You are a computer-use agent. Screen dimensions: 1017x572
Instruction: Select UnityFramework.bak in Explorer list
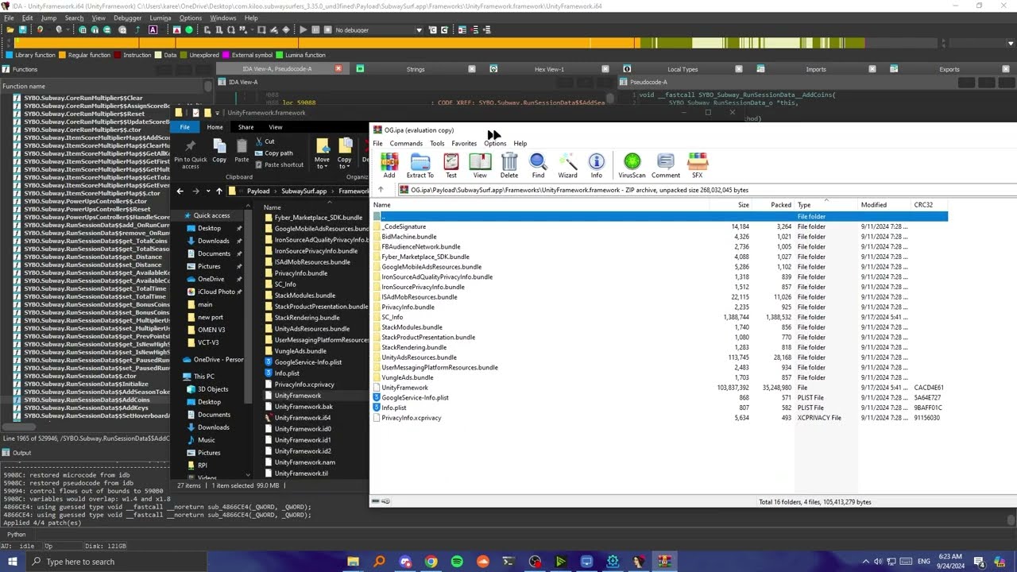(304, 407)
